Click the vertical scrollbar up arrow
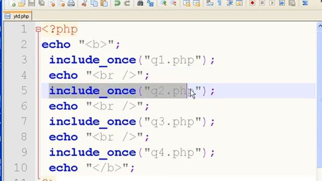Viewport: 322px width, 181px height. tap(319, 26)
